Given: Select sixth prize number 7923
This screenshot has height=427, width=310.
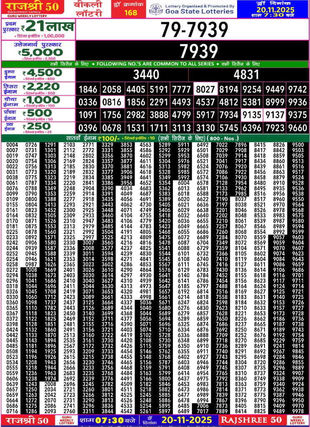Looking at the screenshot, I should [275, 128].
